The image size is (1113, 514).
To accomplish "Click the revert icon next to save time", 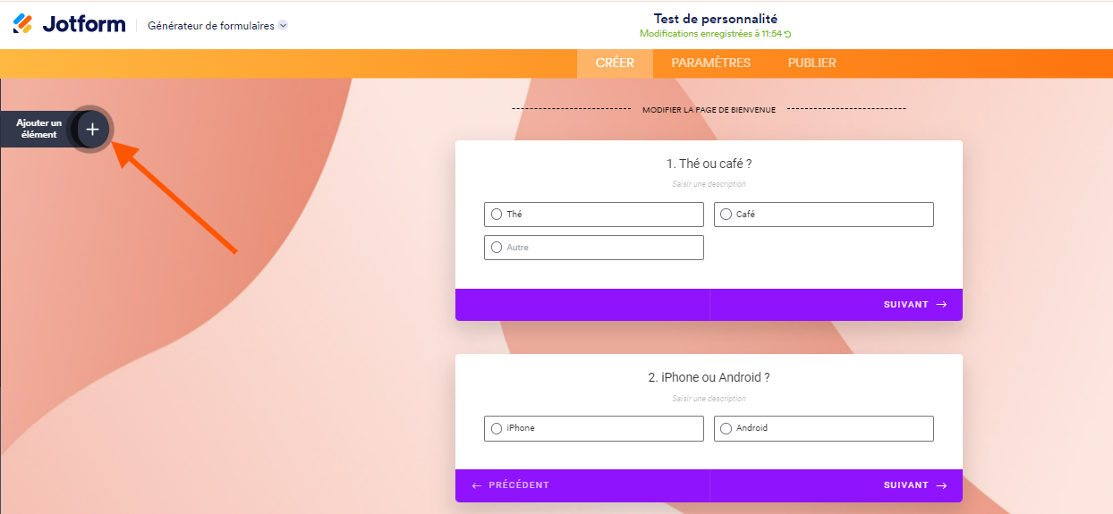I will [x=788, y=34].
